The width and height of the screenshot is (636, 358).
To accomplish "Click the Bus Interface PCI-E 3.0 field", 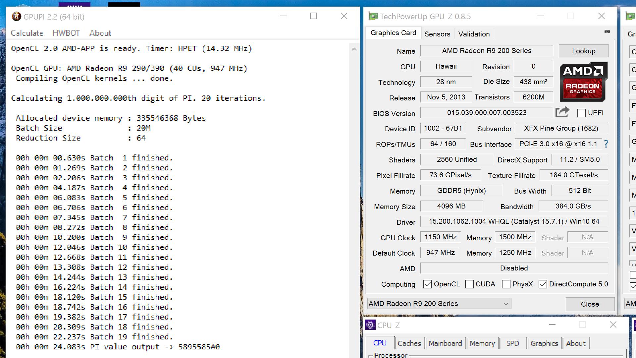I will pos(558,144).
